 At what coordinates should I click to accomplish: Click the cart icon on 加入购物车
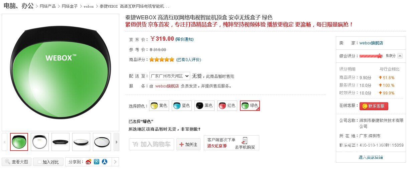(x=135, y=144)
